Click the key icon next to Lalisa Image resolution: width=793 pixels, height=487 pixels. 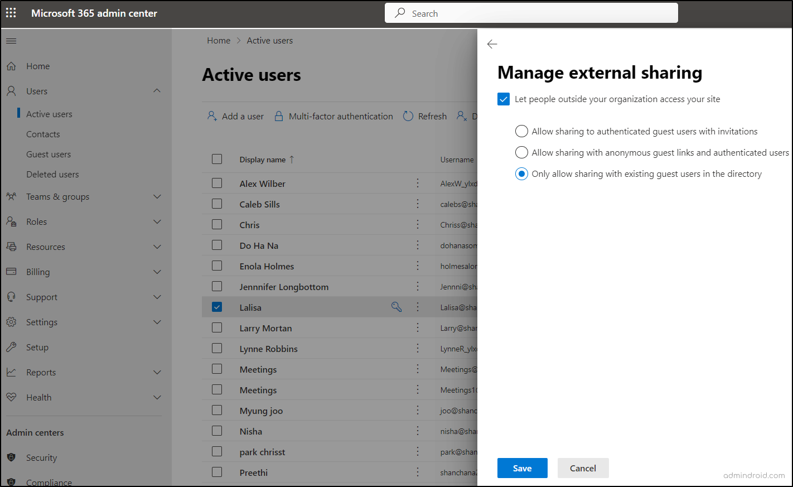396,306
